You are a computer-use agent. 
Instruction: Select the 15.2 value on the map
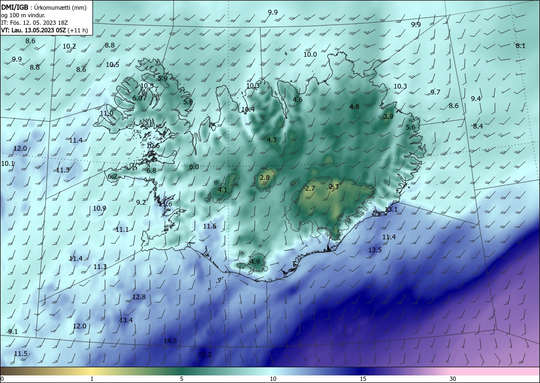point(205,355)
